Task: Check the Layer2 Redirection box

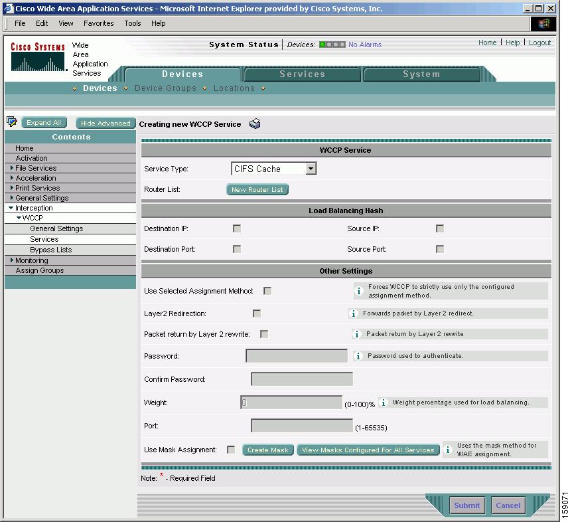Action: (x=257, y=313)
